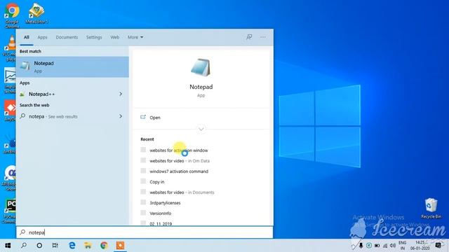
Task: Open the Windows Start menu
Action: (8, 246)
